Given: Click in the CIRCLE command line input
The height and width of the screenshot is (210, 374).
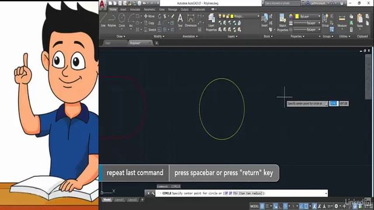Looking at the screenshot, I should tap(241, 193).
